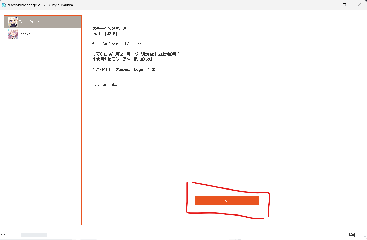Maximize the d3dxSkinManage window
Screen dimensions: 367x240
point(344,5)
